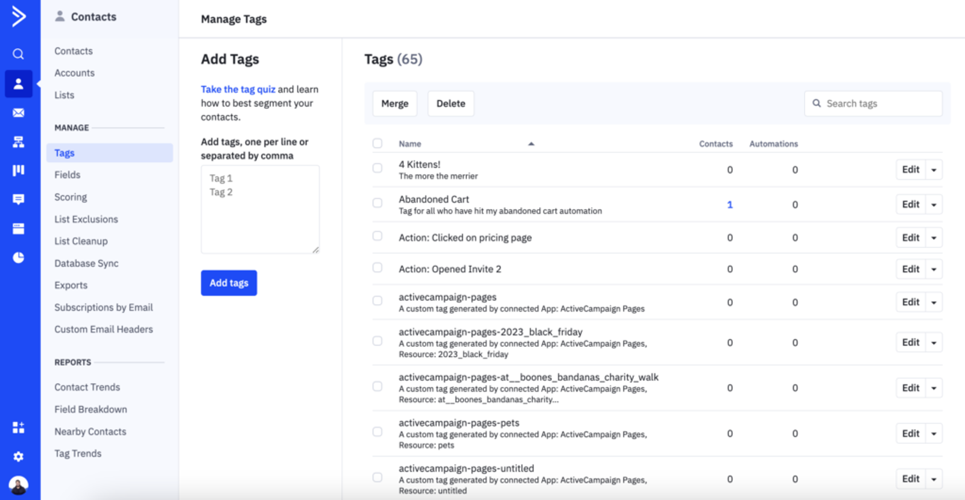Follow the Take the tag quiz link

(238, 89)
